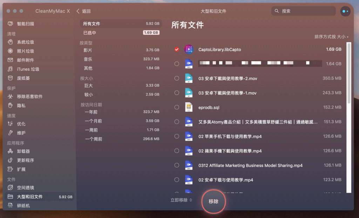
Task: Click the 1.69 GB selected size badge
Action: click(x=151, y=33)
